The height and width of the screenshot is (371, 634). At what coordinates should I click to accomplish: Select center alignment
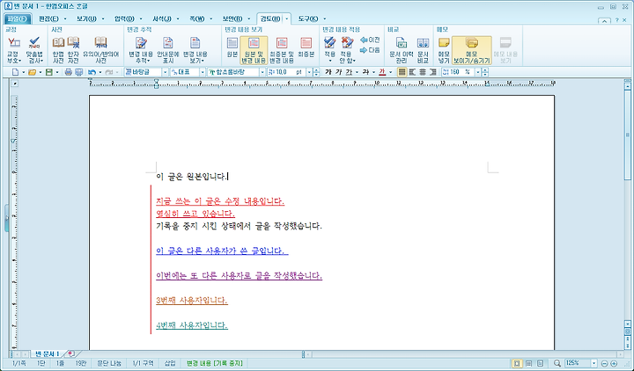423,72
